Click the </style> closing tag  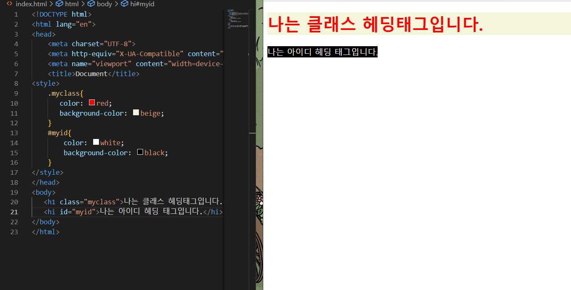click(x=48, y=172)
